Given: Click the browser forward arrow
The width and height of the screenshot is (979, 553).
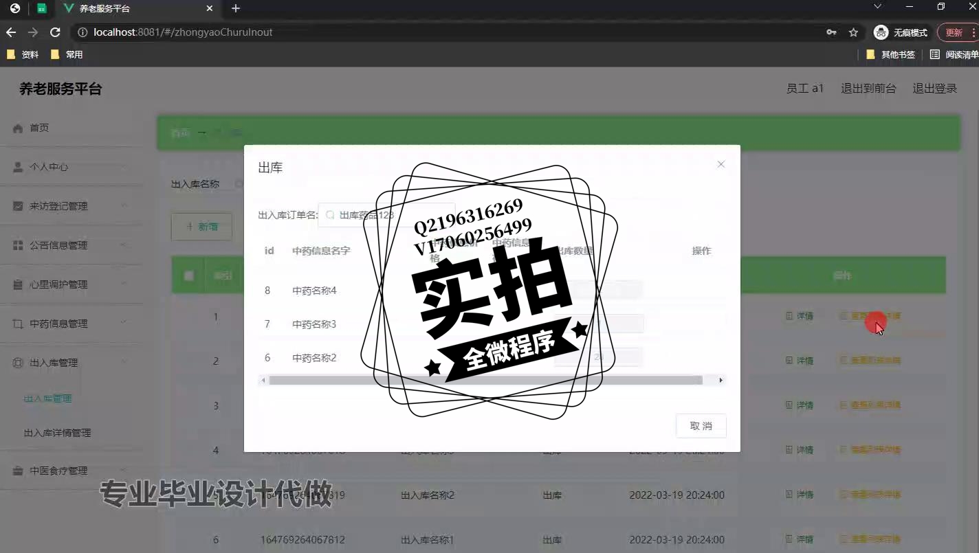Looking at the screenshot, I should tap(33, 32).
